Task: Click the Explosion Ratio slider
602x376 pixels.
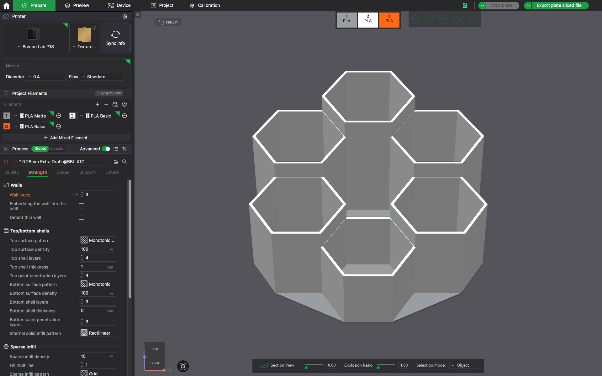Action: click(386, 365)
